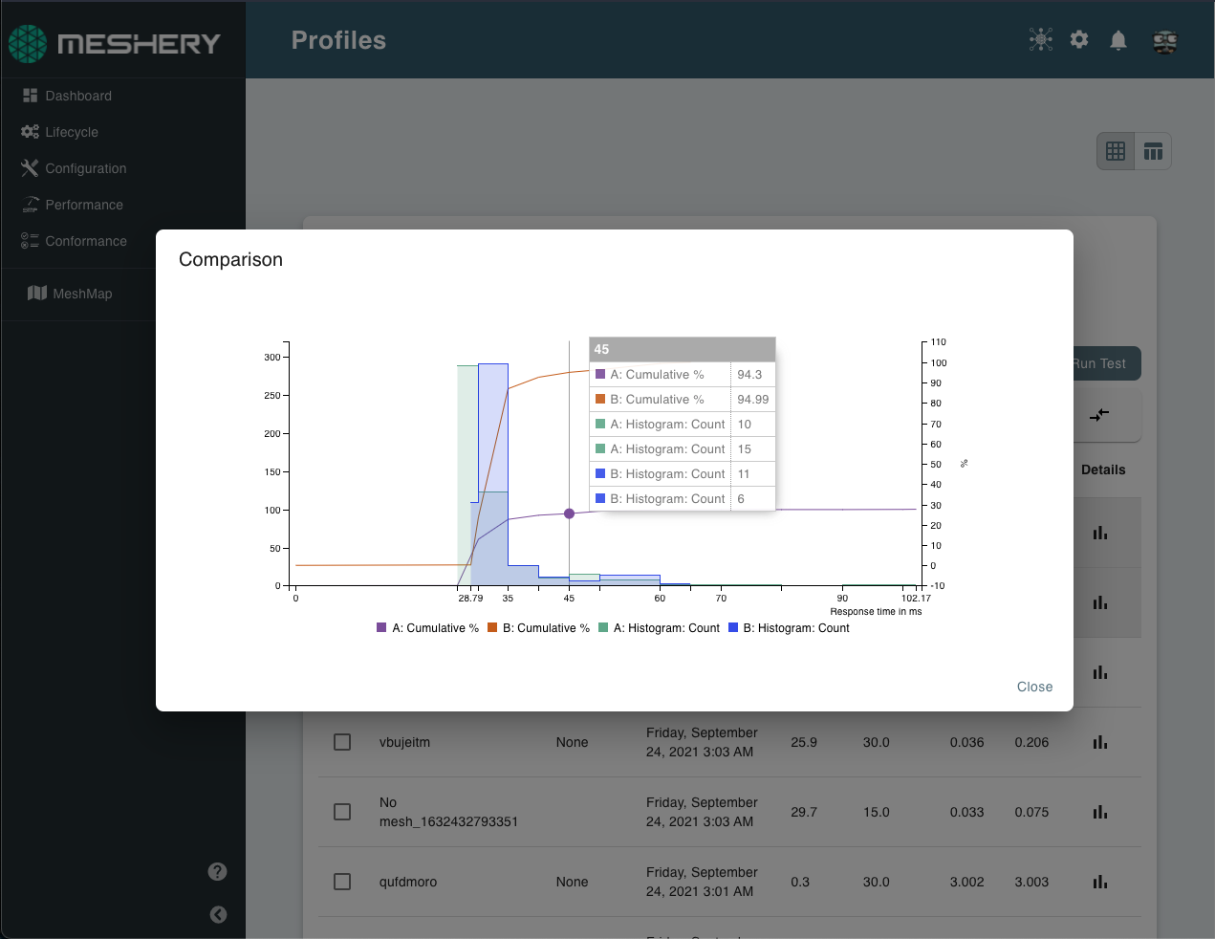Go to Performance in sidebar
Image resolution: width=1215 pixels, height=939 pixels.
click(83, 205)
